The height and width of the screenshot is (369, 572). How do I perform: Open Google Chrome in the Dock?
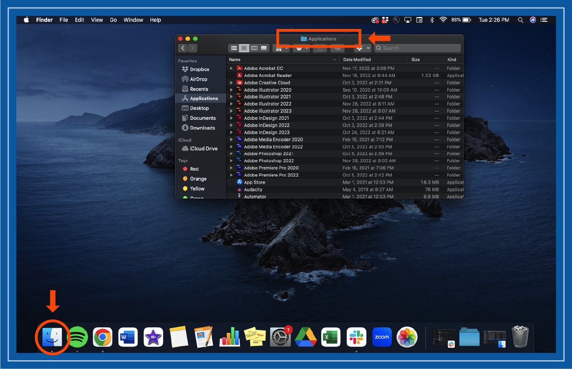click(x=103, y=337)
